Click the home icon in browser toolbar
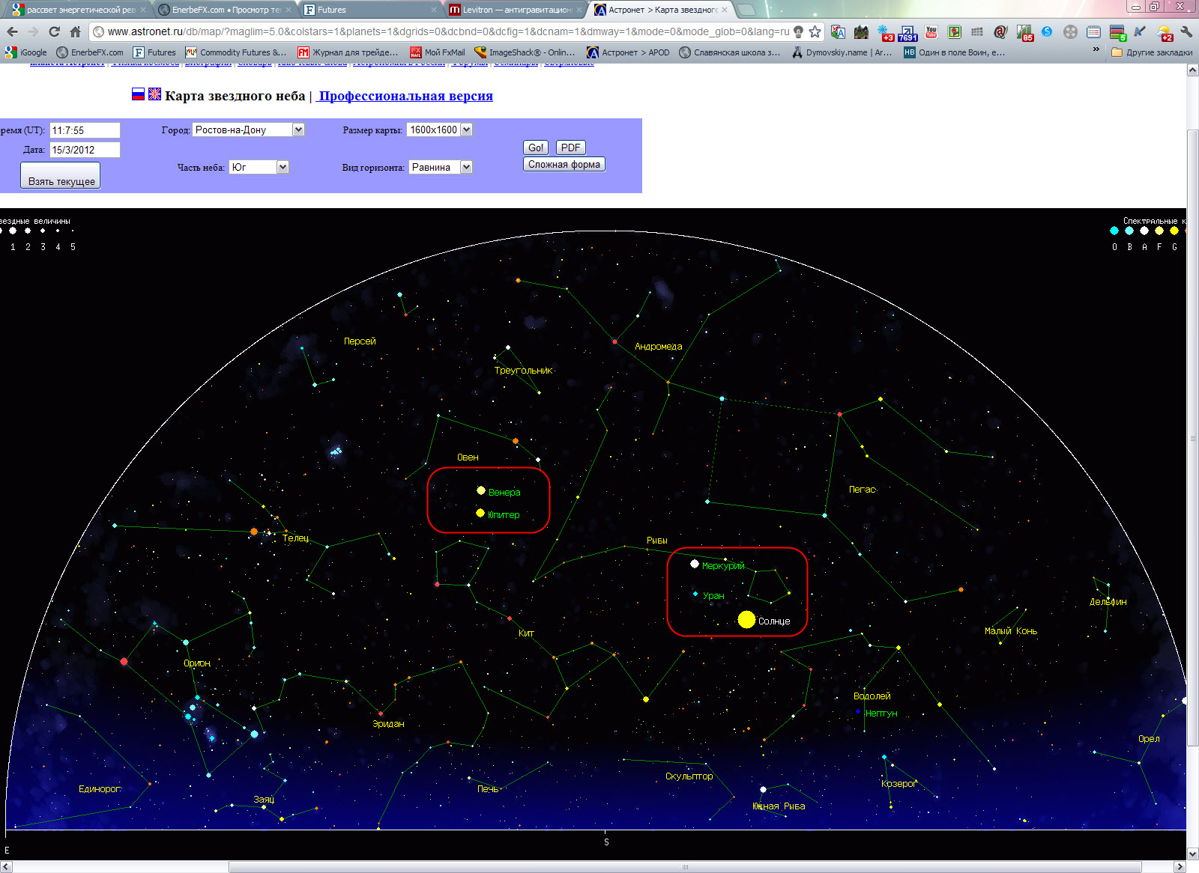Screen dimensions: 1199x873 (x=75, y=31)
